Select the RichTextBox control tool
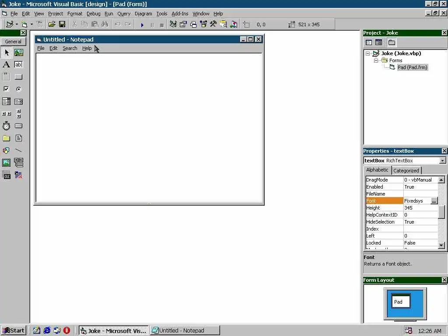This screenshot has height=336, width=448. coord(18,175)
